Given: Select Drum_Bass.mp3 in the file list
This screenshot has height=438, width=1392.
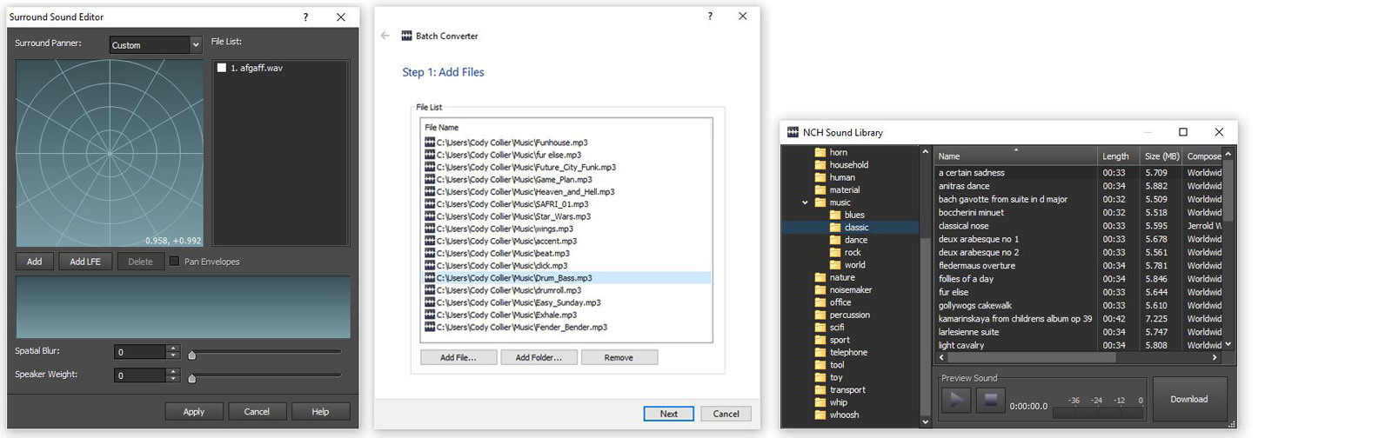Looking at the screenshot, I should [x=565, y=278].
